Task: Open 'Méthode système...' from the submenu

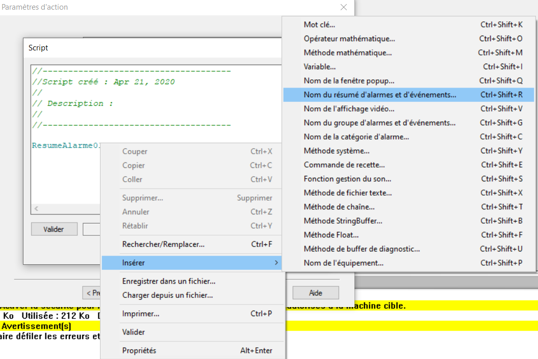Action: 337,151
